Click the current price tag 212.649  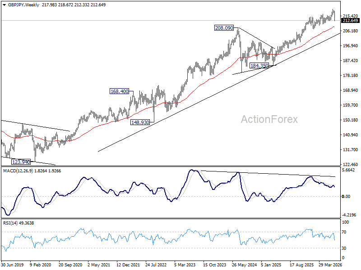pos(350,21)
